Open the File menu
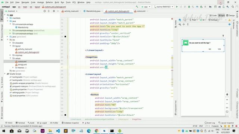Screen dimensions: 239x134 point(7,3)
